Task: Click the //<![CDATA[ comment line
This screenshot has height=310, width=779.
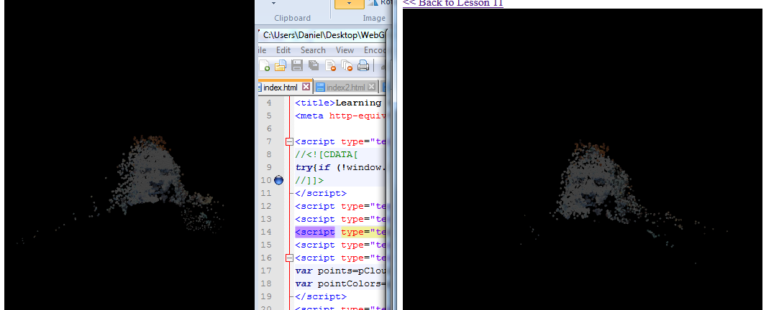Action: click(327, 155)
